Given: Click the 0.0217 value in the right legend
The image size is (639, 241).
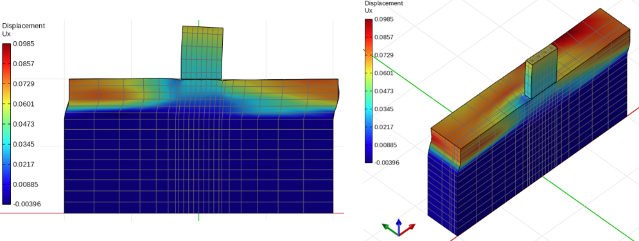Looking at the screenshot, I should click(385, 127).
